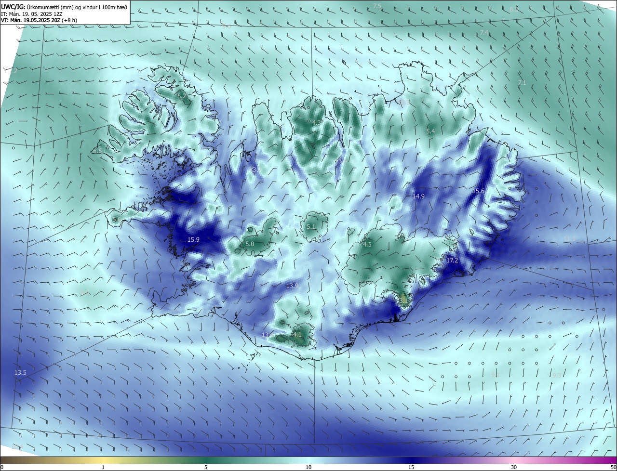
Task: Click the 15 tick on the color scale
Action: click(x=411, y=467)
